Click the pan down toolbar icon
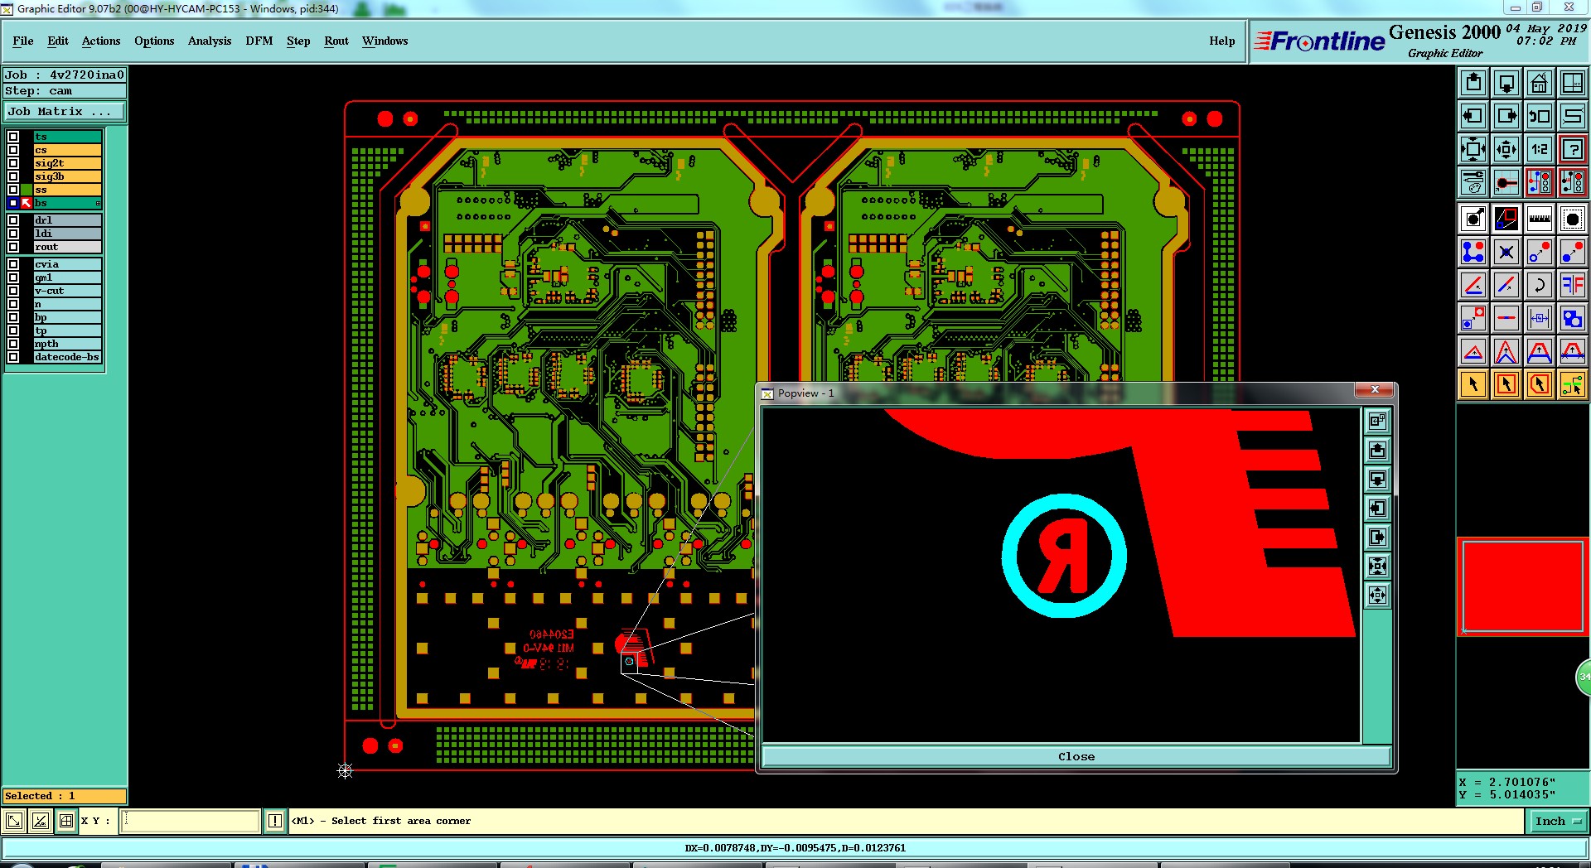Viewport: 1591px width, 868px height. click(1506, 83)
